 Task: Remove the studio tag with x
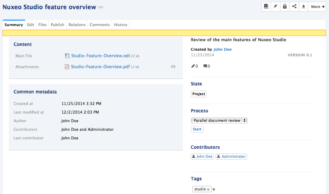point(208,190)
